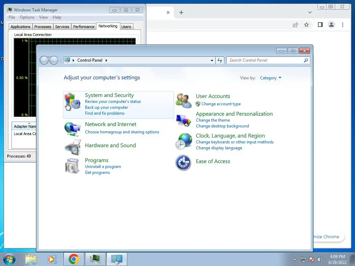Click Change keyboards or other input methods
Image resolution: width=355 pixels, height=266 pixels.
235,142
